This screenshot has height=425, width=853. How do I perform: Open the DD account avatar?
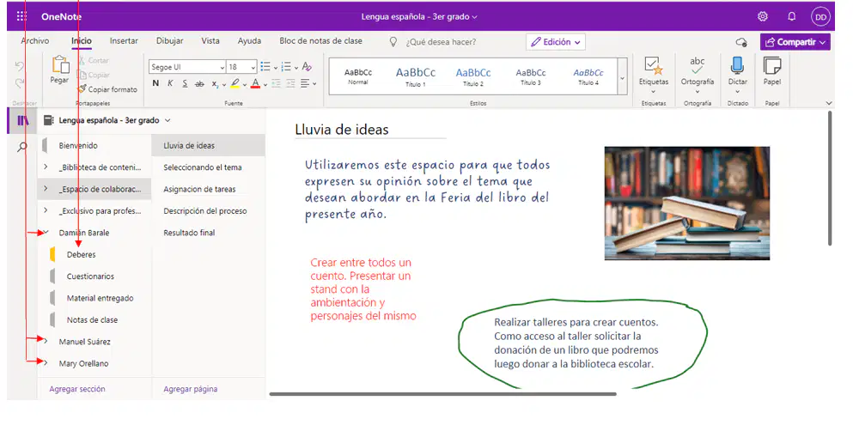point(820,17)
